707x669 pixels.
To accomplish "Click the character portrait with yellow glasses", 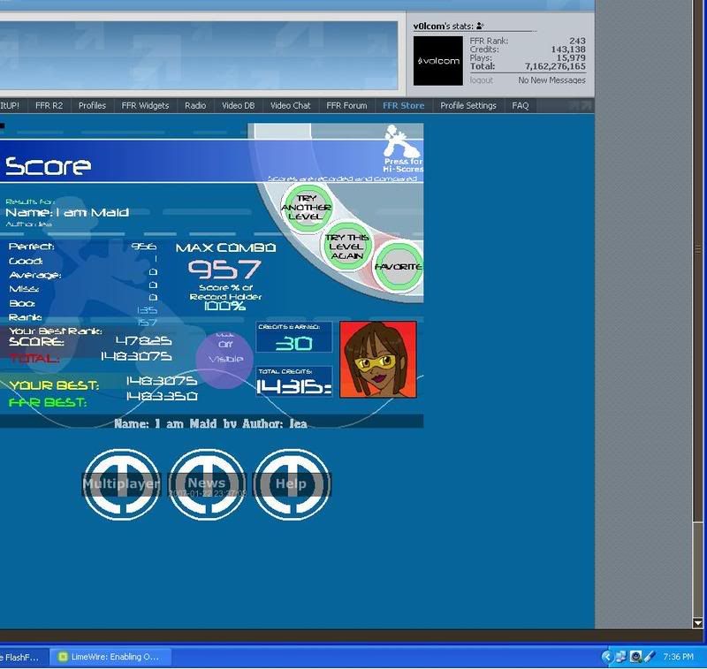I will coord(378,360).
